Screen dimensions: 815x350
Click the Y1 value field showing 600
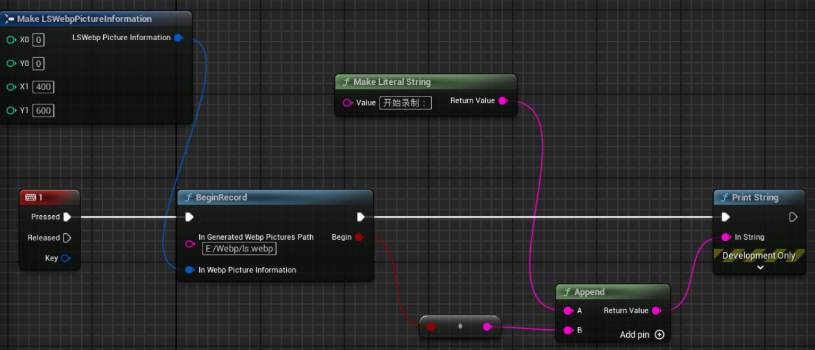pos(43,111)
